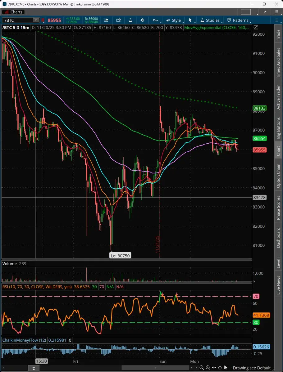Click the Lo: 80750 low marker label
The image size is (283, 372).
pyautogui.click(x=120, y=256)
